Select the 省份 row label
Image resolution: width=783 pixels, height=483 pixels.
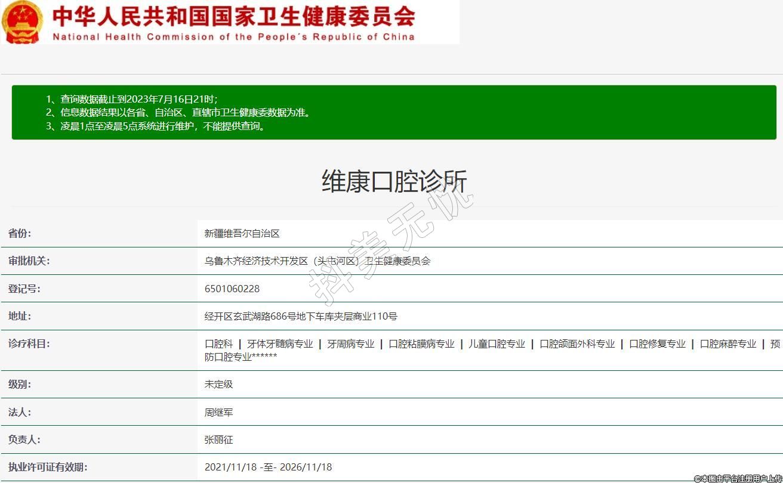[x=20, y=234]
